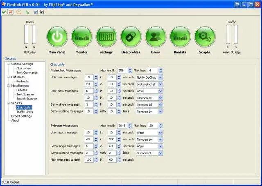
Task: Click the FlexHub title bar app icon
Action: click(4, 4)
